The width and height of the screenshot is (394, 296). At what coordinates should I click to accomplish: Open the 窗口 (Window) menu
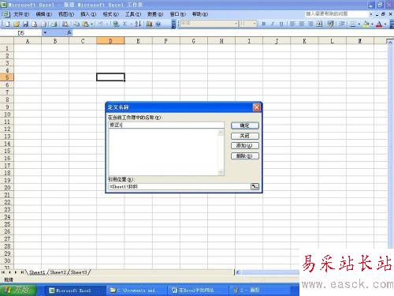pos(178,14)
